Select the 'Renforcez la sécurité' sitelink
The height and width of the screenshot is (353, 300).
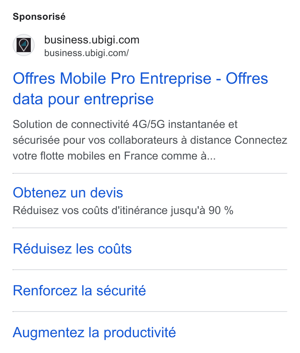79,291
